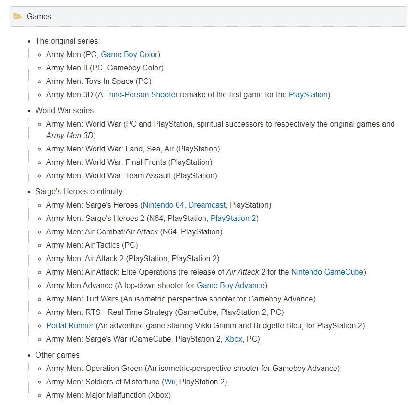
Task: Select 'The original series:' heading text
Action: 68,41
